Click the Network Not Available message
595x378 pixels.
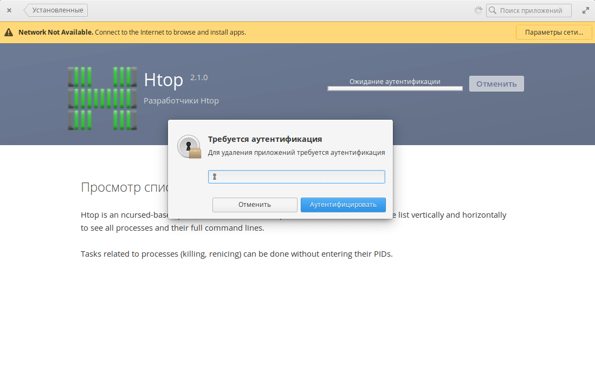[x=132, y=32]
